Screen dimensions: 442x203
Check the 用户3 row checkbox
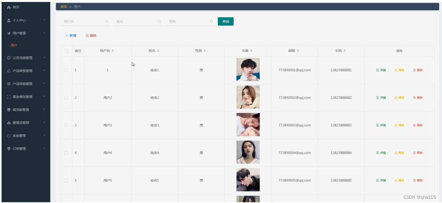click(x=66, y=125)
